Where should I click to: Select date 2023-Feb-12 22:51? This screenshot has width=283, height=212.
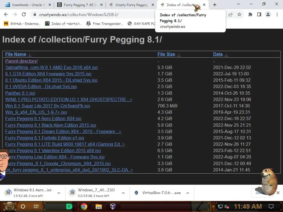[232, 150]
